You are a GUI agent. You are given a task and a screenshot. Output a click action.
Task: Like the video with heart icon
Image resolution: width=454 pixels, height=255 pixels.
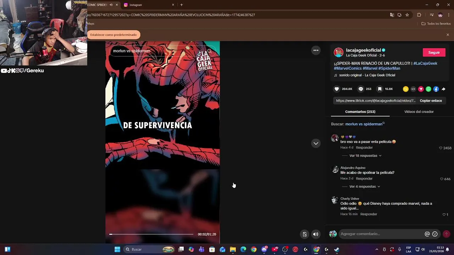pos(337,89)
